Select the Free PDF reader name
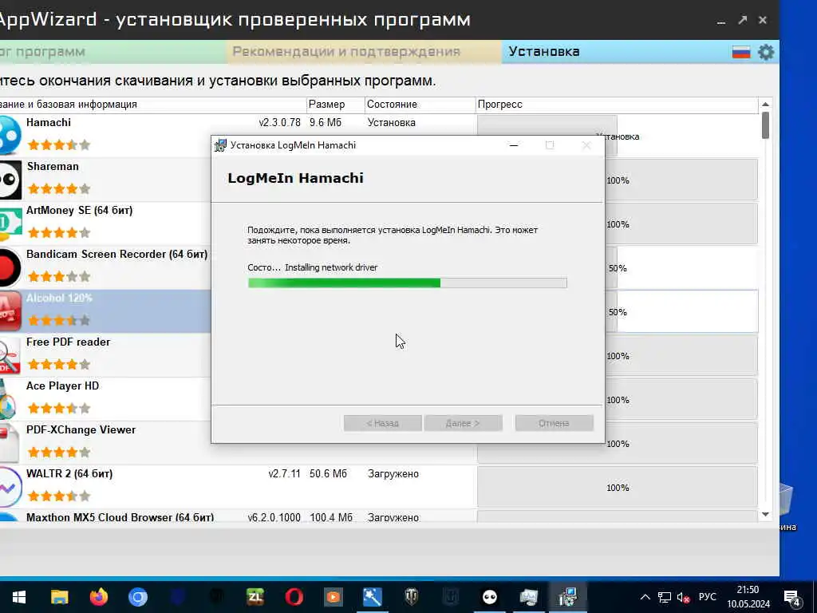This screenshot has width=817, height=613. [69, 342]
